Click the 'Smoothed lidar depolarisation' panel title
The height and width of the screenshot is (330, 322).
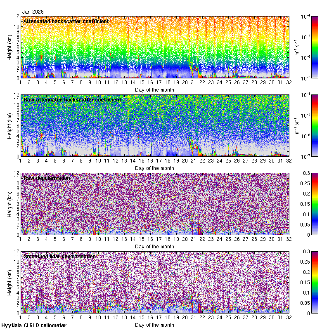coord(59,256)
